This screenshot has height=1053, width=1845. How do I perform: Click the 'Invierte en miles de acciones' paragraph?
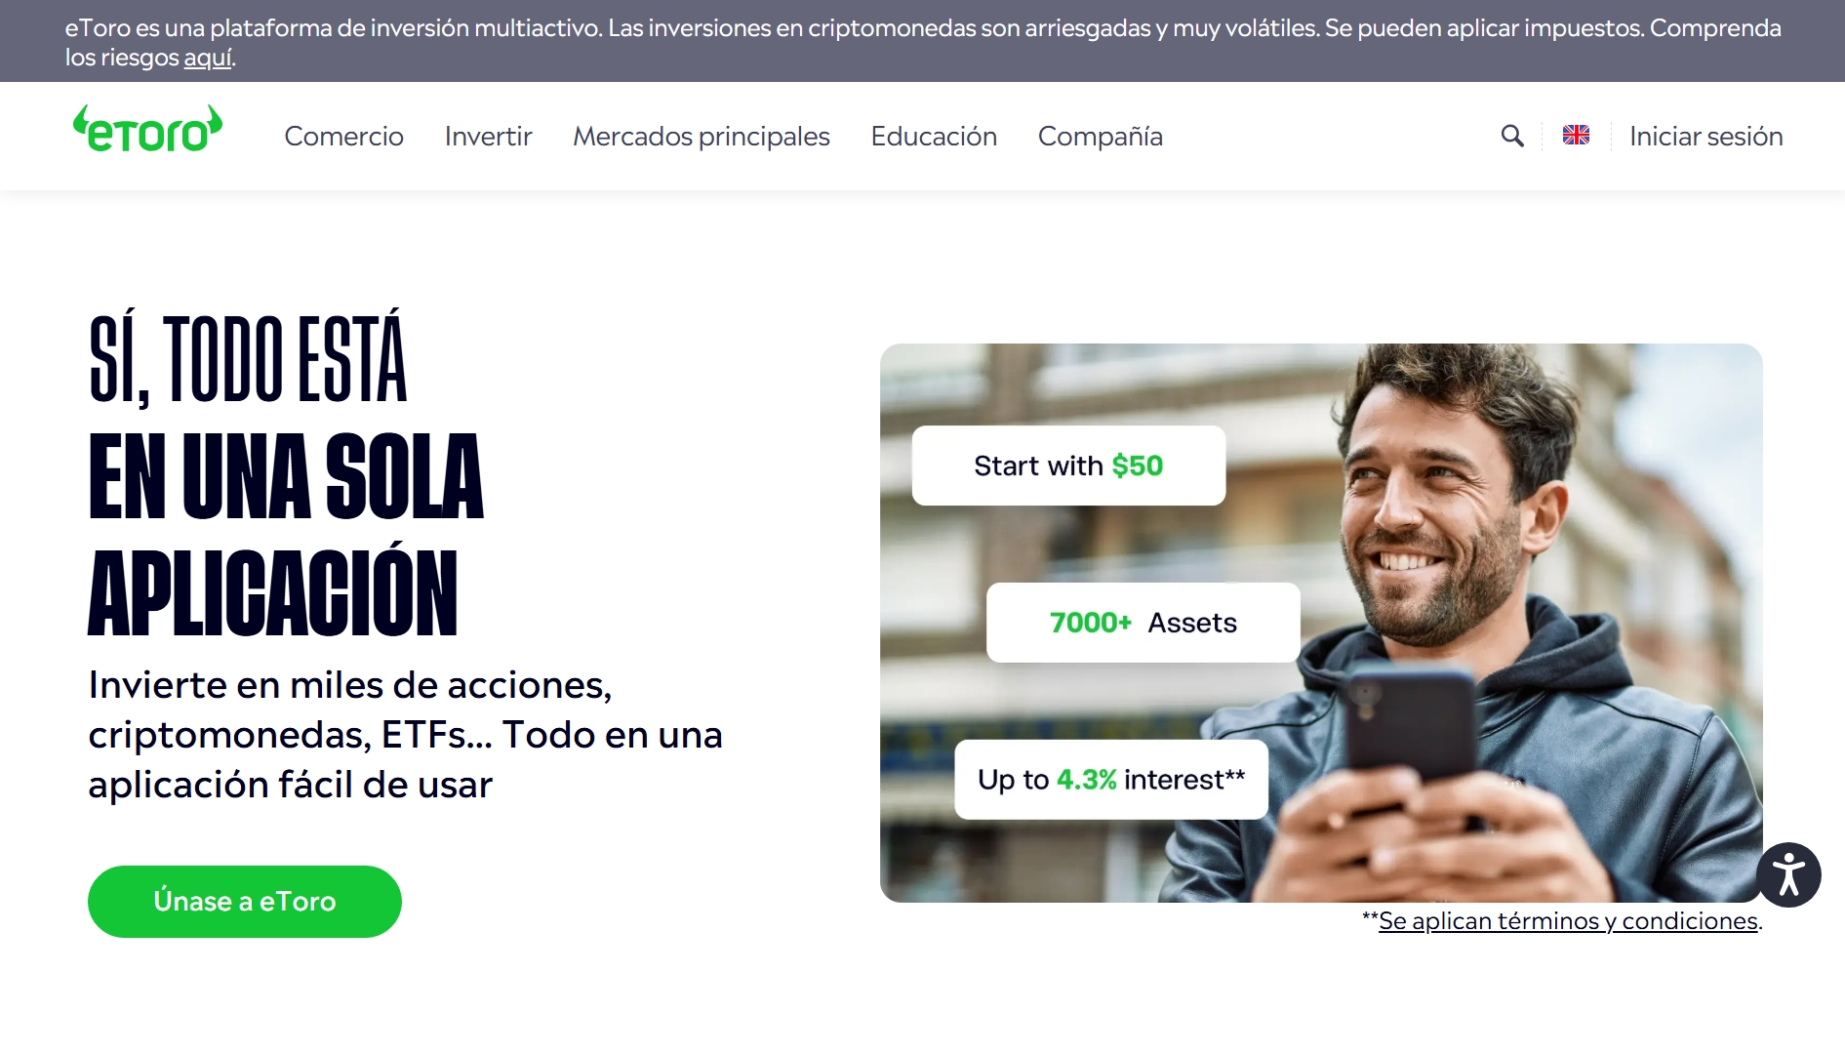click(405, 735)
